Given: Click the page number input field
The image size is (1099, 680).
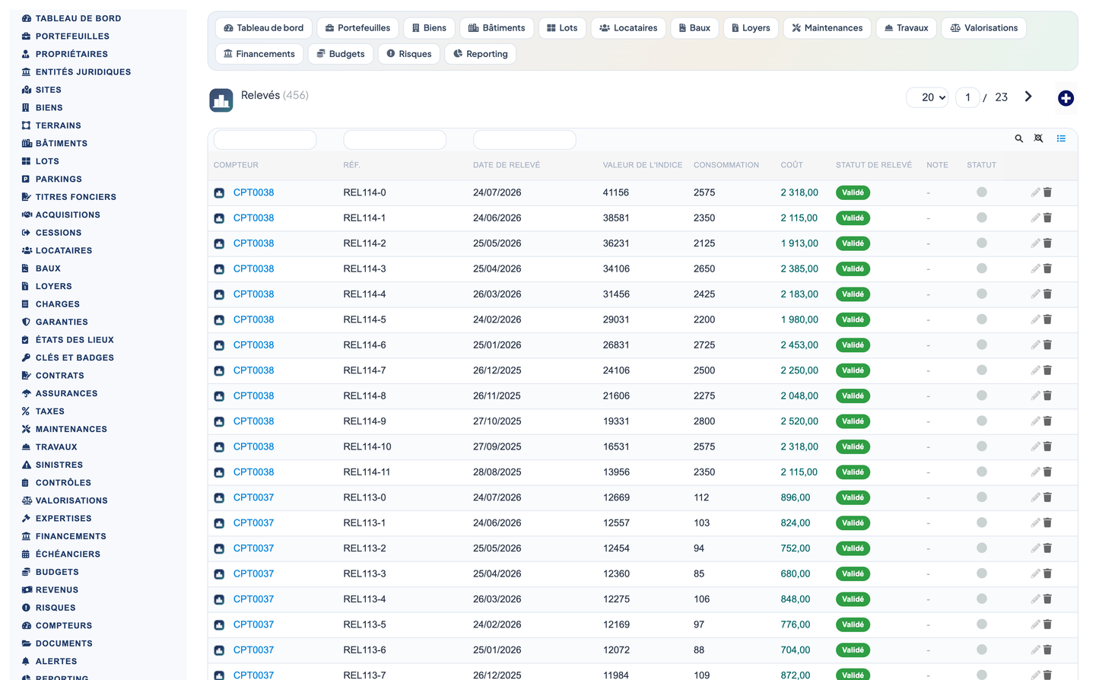Looking at the screenshot, I should 967,97.
